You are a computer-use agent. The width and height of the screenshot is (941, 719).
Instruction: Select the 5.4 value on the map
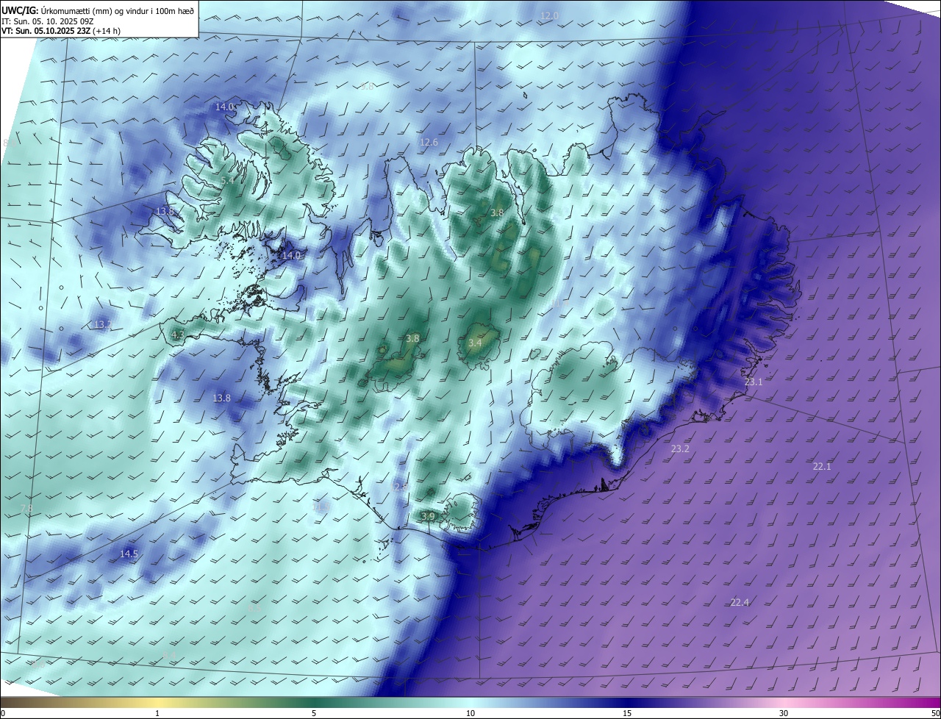coord(227,180)
